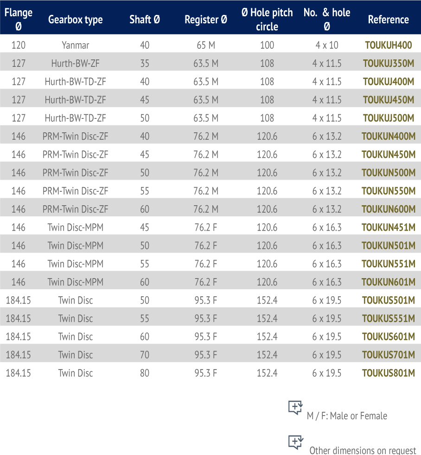Screen dimensions: 421x455
Task: Click hole value 4 x 10
Action: pyautogui.click(x=327, y=45)
